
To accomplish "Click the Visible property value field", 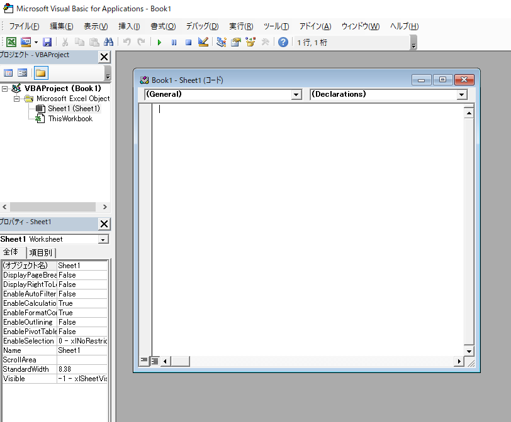I will pos(82,379).
